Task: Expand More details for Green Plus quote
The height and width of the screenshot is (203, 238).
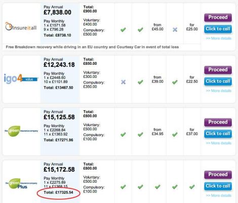Action: (x=219, y=195)
